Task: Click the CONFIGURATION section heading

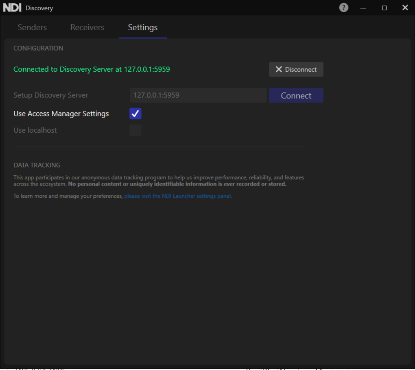Action: 38,48
